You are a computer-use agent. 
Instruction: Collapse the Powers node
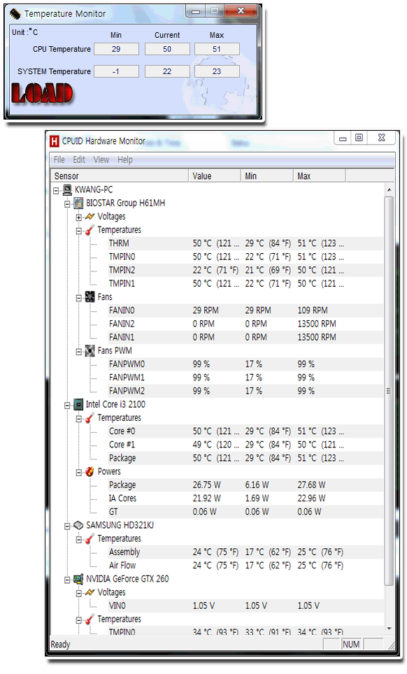(x=78, y=472)
